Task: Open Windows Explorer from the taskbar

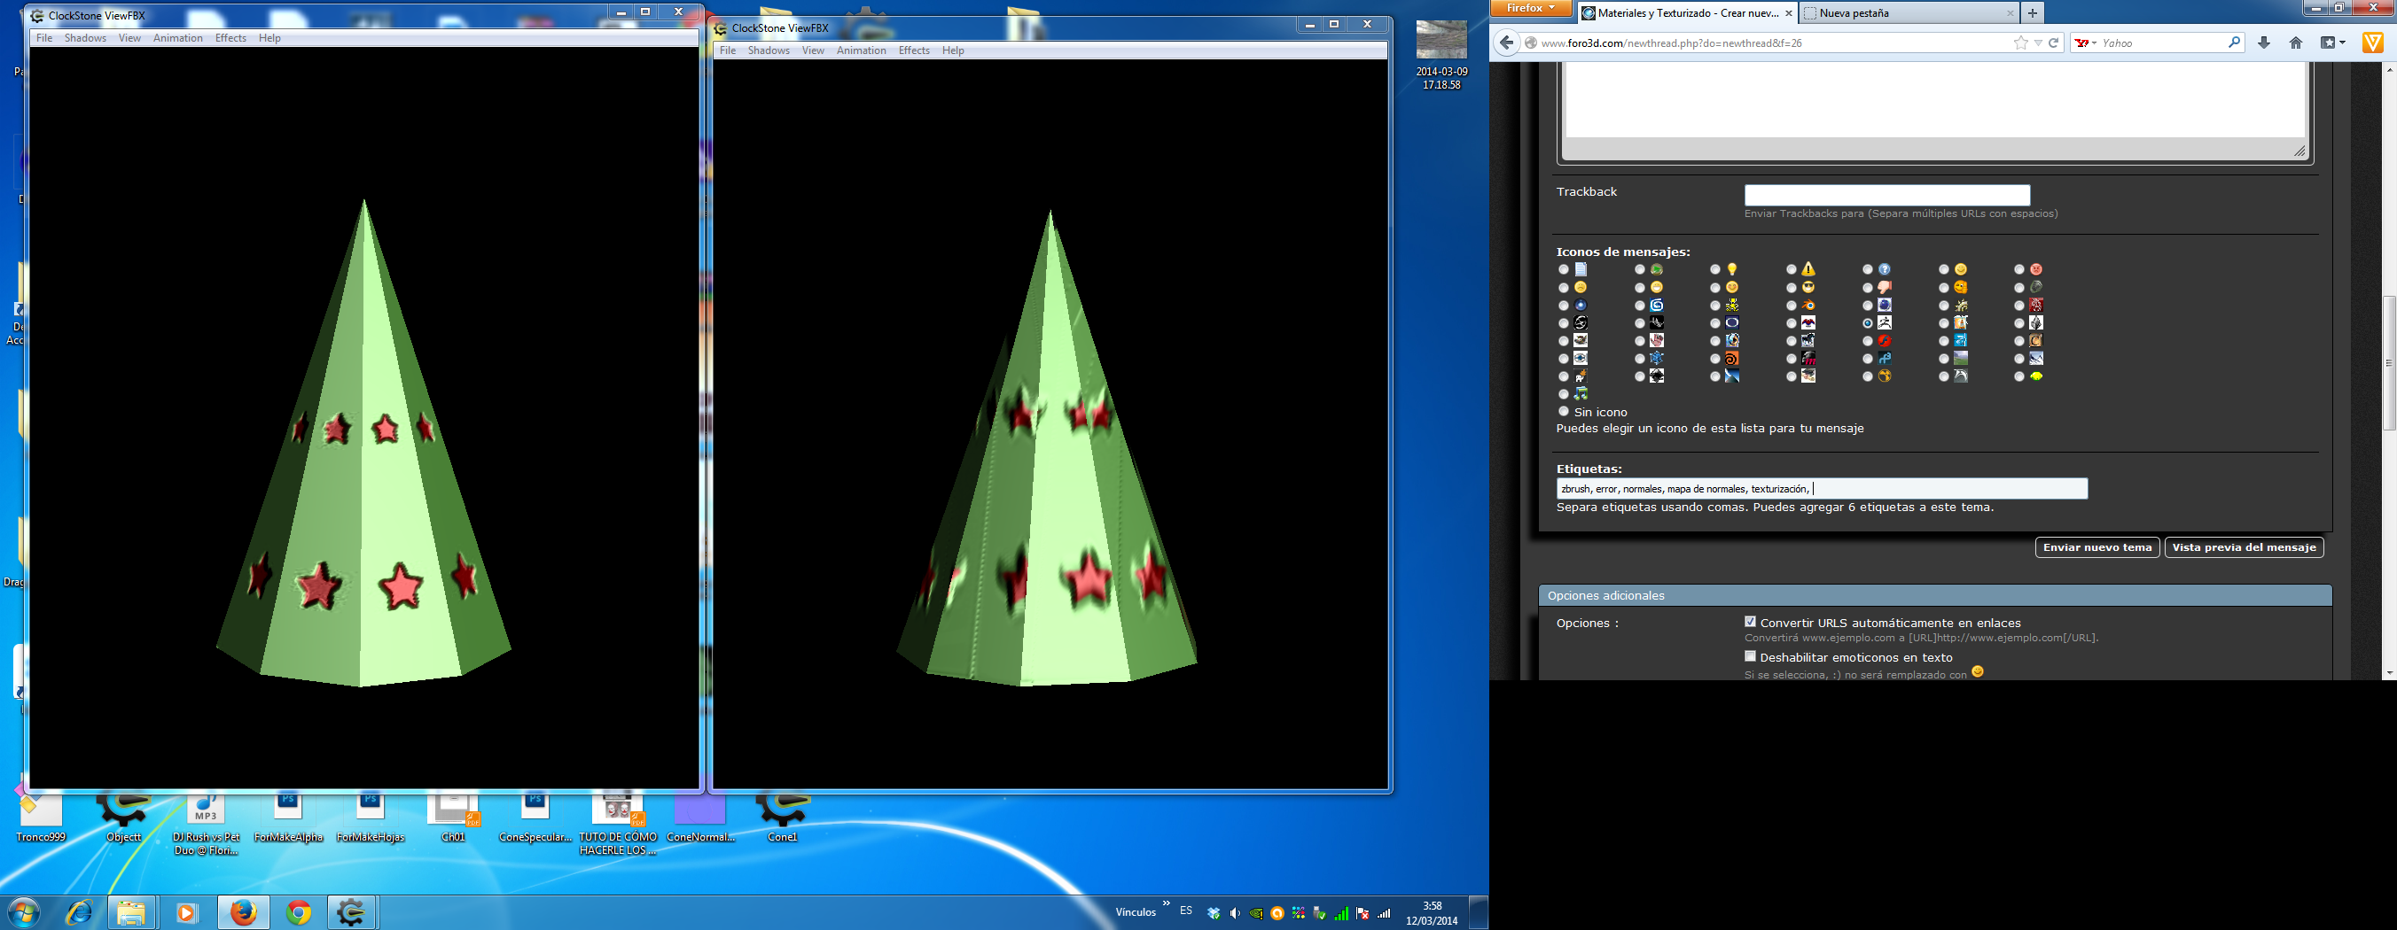Action: click(131, 913)
